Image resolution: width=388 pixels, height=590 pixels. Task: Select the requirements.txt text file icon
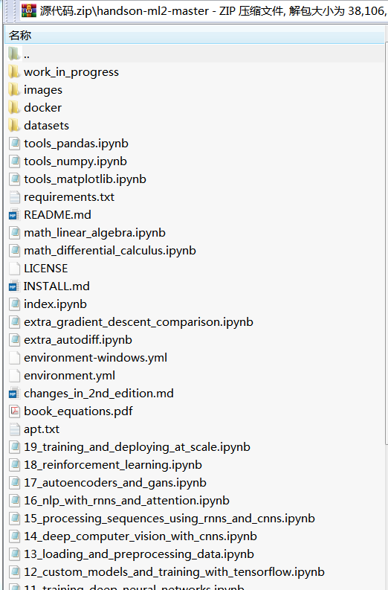[x=14, y=197]
